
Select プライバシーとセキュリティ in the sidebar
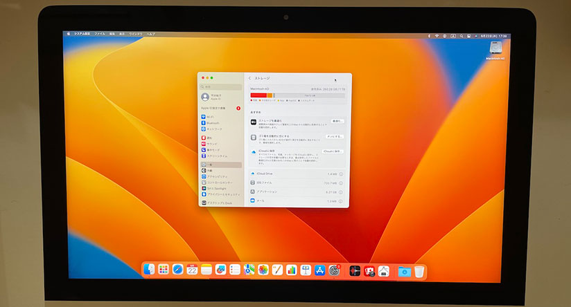click(220, 194)
